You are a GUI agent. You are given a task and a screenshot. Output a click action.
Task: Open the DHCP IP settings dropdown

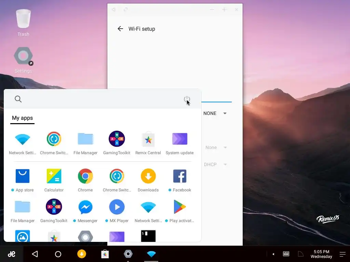pyautogui.click(x=215, y=164)
